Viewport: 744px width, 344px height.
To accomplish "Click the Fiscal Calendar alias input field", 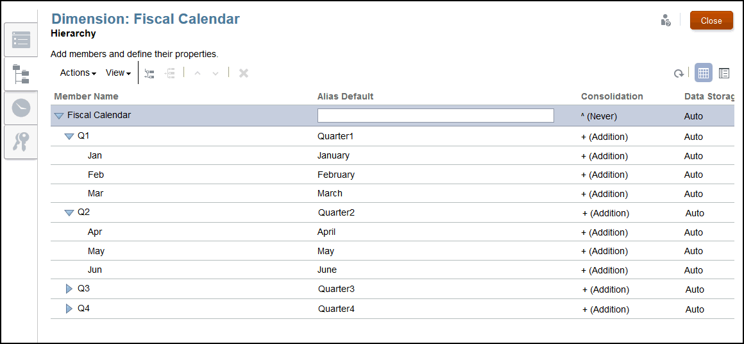I will coord(435,116).
